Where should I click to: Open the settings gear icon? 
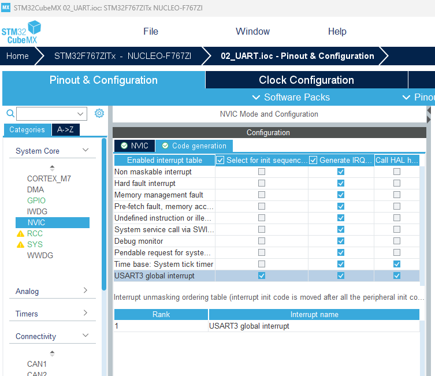point(99,113)
